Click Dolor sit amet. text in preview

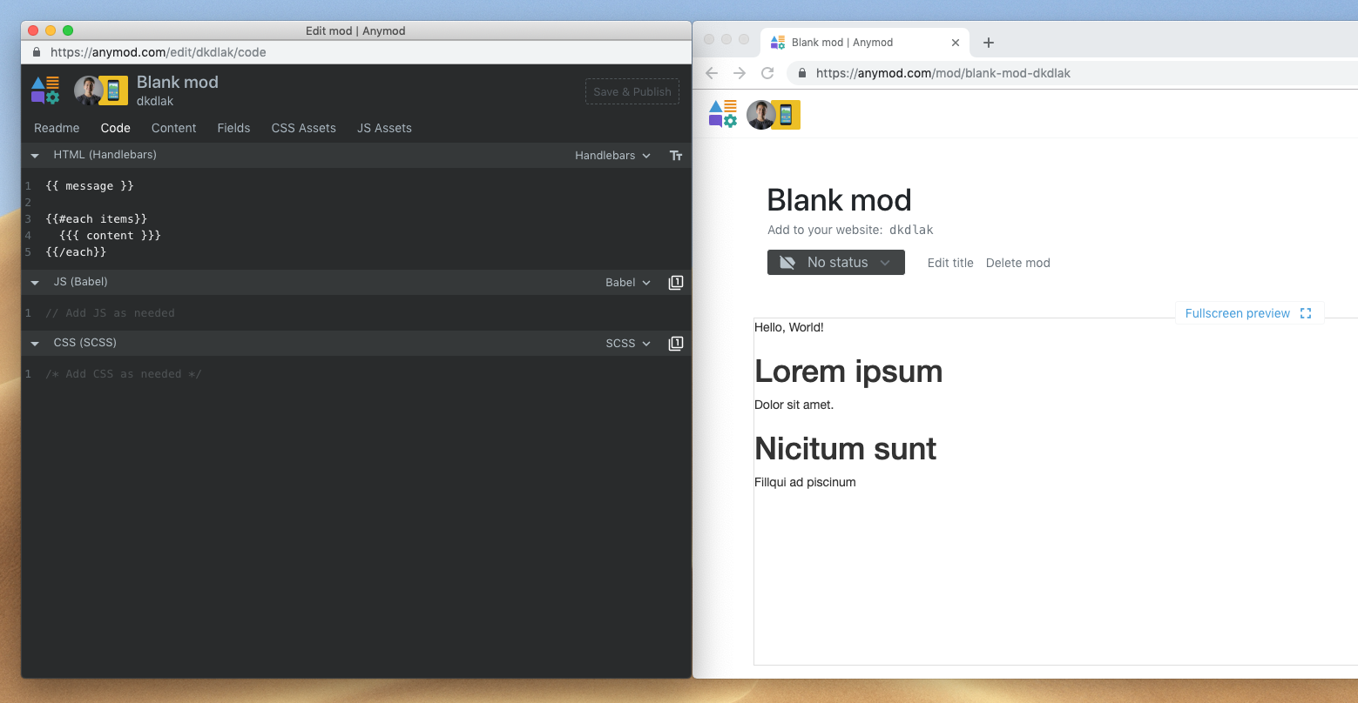[794, 405]
